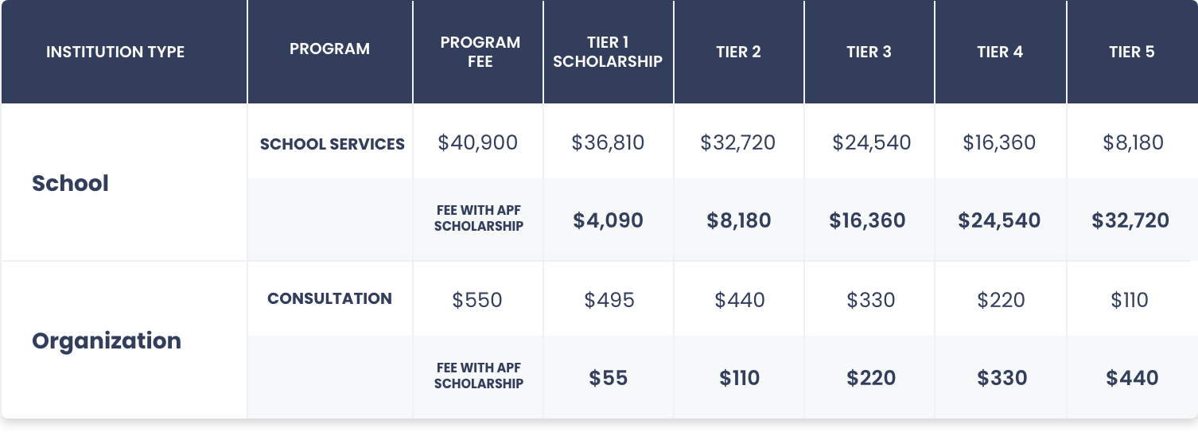Click the Tier 5 column header
The width and height of the screenshot is (1198, 436).
tap(1132, 53)
